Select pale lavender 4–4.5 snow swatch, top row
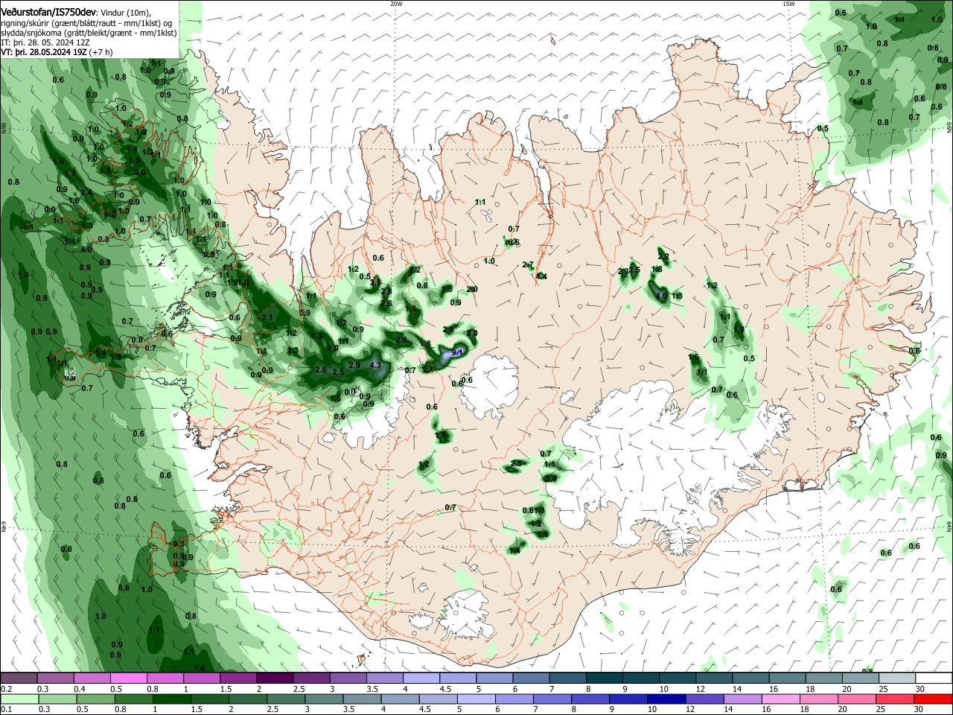The height and width of the screenshot is (715, 953). pyautogui.click(x=421, y=679)
